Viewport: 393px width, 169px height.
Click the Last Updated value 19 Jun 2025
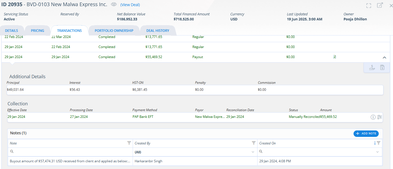coord(305,19)
